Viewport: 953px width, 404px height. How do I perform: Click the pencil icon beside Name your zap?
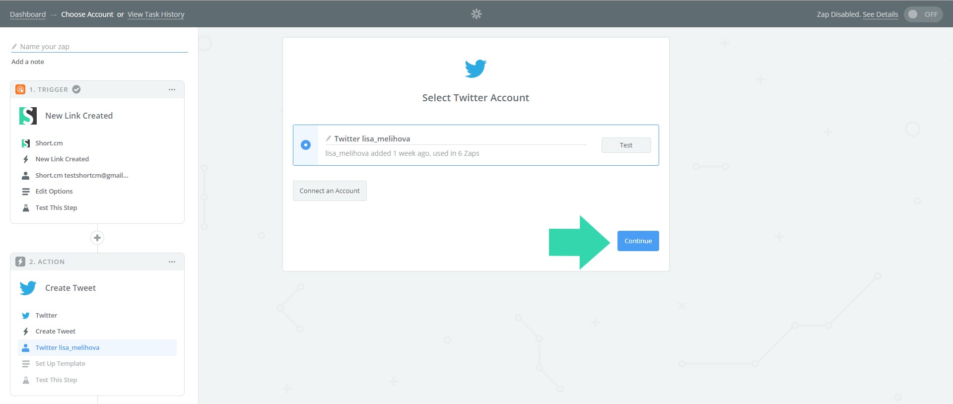[x=14, y=47]
